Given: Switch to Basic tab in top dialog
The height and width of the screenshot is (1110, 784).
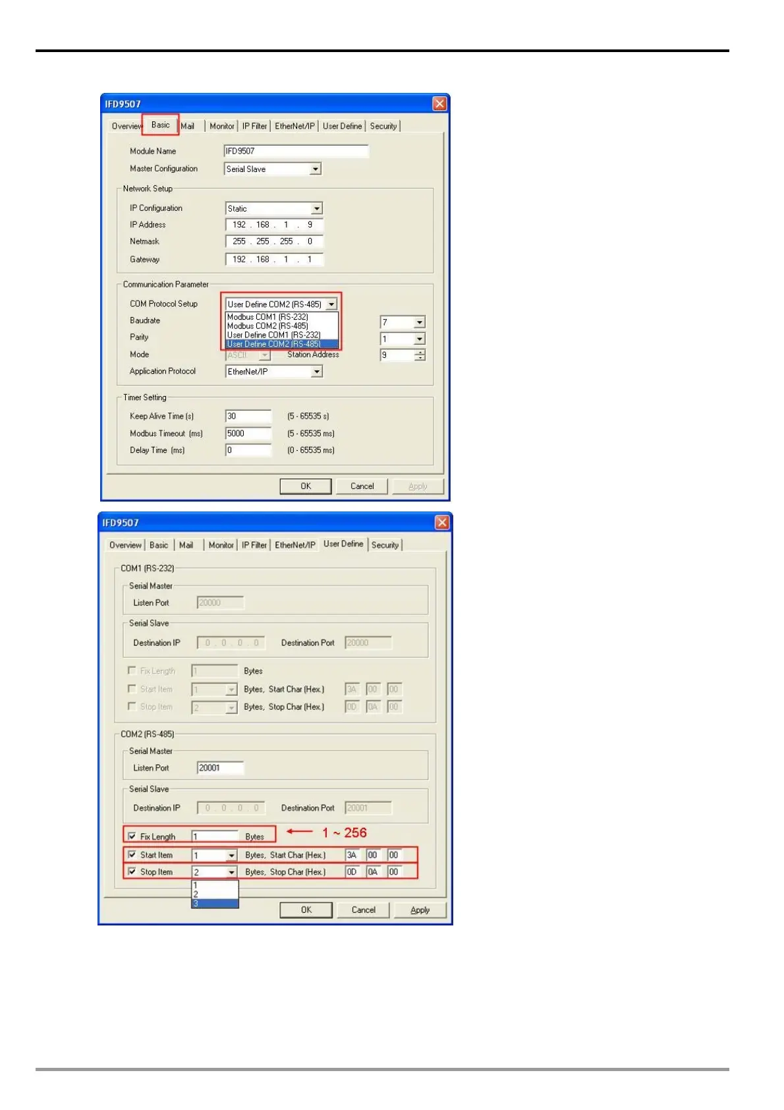Looking at the screenshot, I should (160, 125).
